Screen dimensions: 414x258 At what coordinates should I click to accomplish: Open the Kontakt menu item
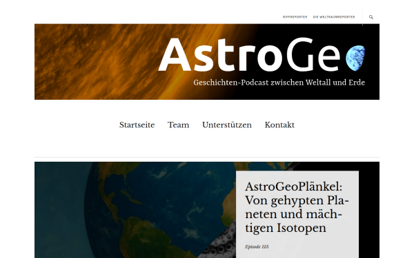coord(279,125)
